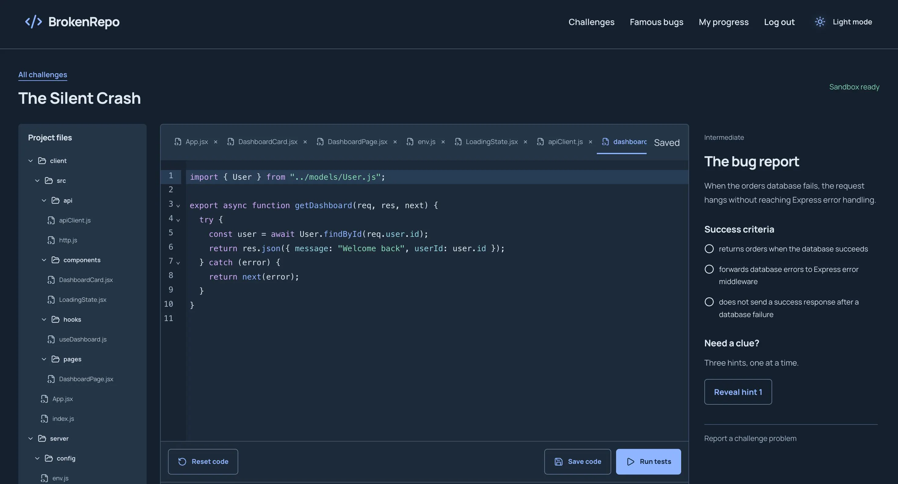Collapse the pages folder chevron

(44, 359)
